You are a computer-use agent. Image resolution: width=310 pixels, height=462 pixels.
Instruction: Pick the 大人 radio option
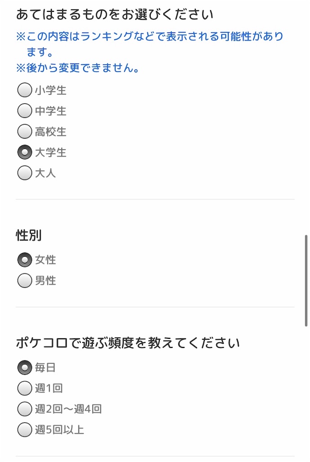(x=25, y=173)
